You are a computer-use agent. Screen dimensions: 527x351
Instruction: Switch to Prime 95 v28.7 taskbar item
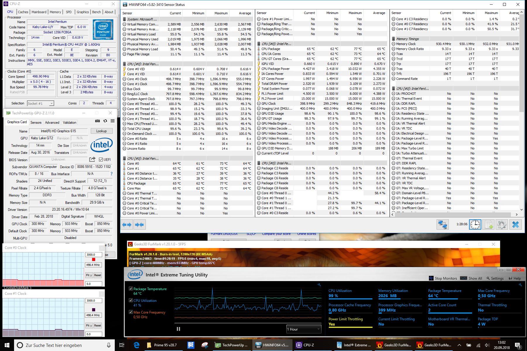pyautogui.click(x=162, y=345)
